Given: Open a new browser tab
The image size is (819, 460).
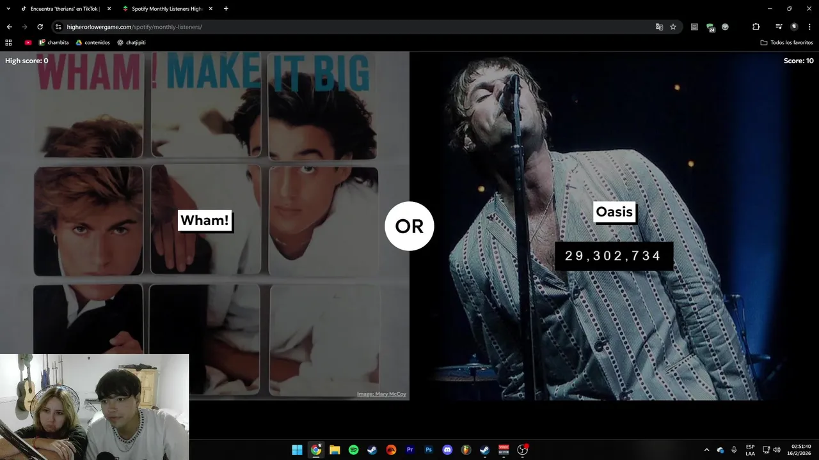Looking at the screenshot, I should click(x=226, y=9).
